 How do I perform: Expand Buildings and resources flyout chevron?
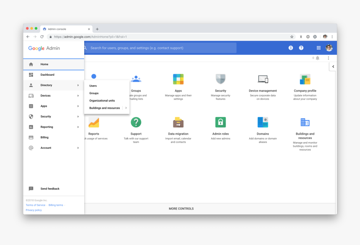click(126, 108)
